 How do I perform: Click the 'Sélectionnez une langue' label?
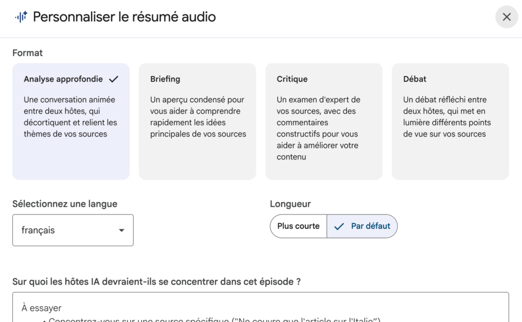(x=65, y=204)
